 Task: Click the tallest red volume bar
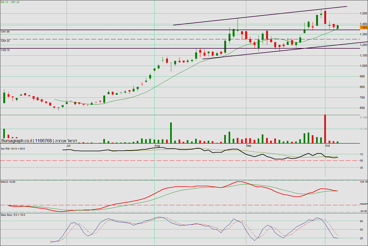click(325, 129)
